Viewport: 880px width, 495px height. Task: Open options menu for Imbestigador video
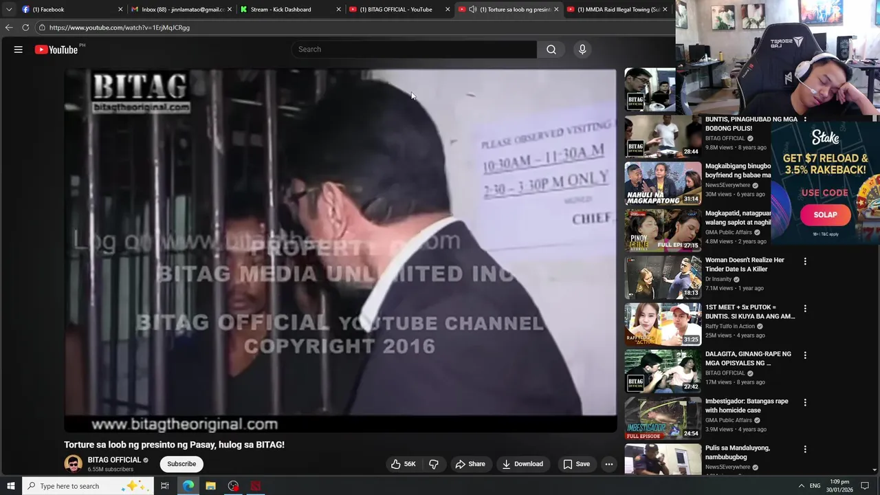pyautogui.click(x=805, y=402)
